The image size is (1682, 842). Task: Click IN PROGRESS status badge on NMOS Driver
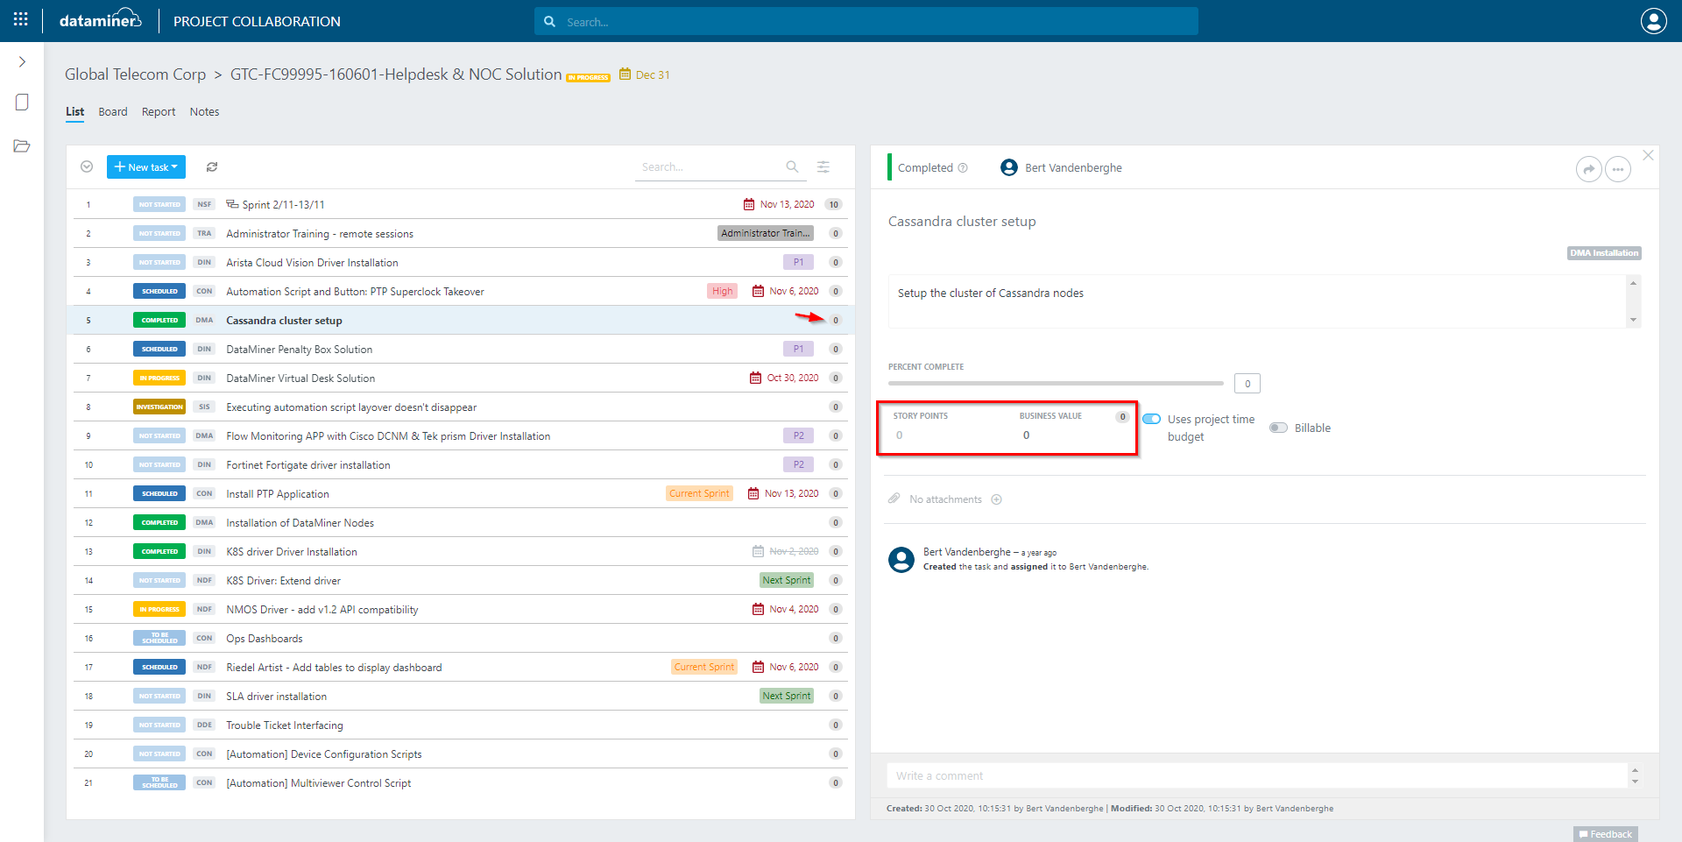click(x=159, y=610)
